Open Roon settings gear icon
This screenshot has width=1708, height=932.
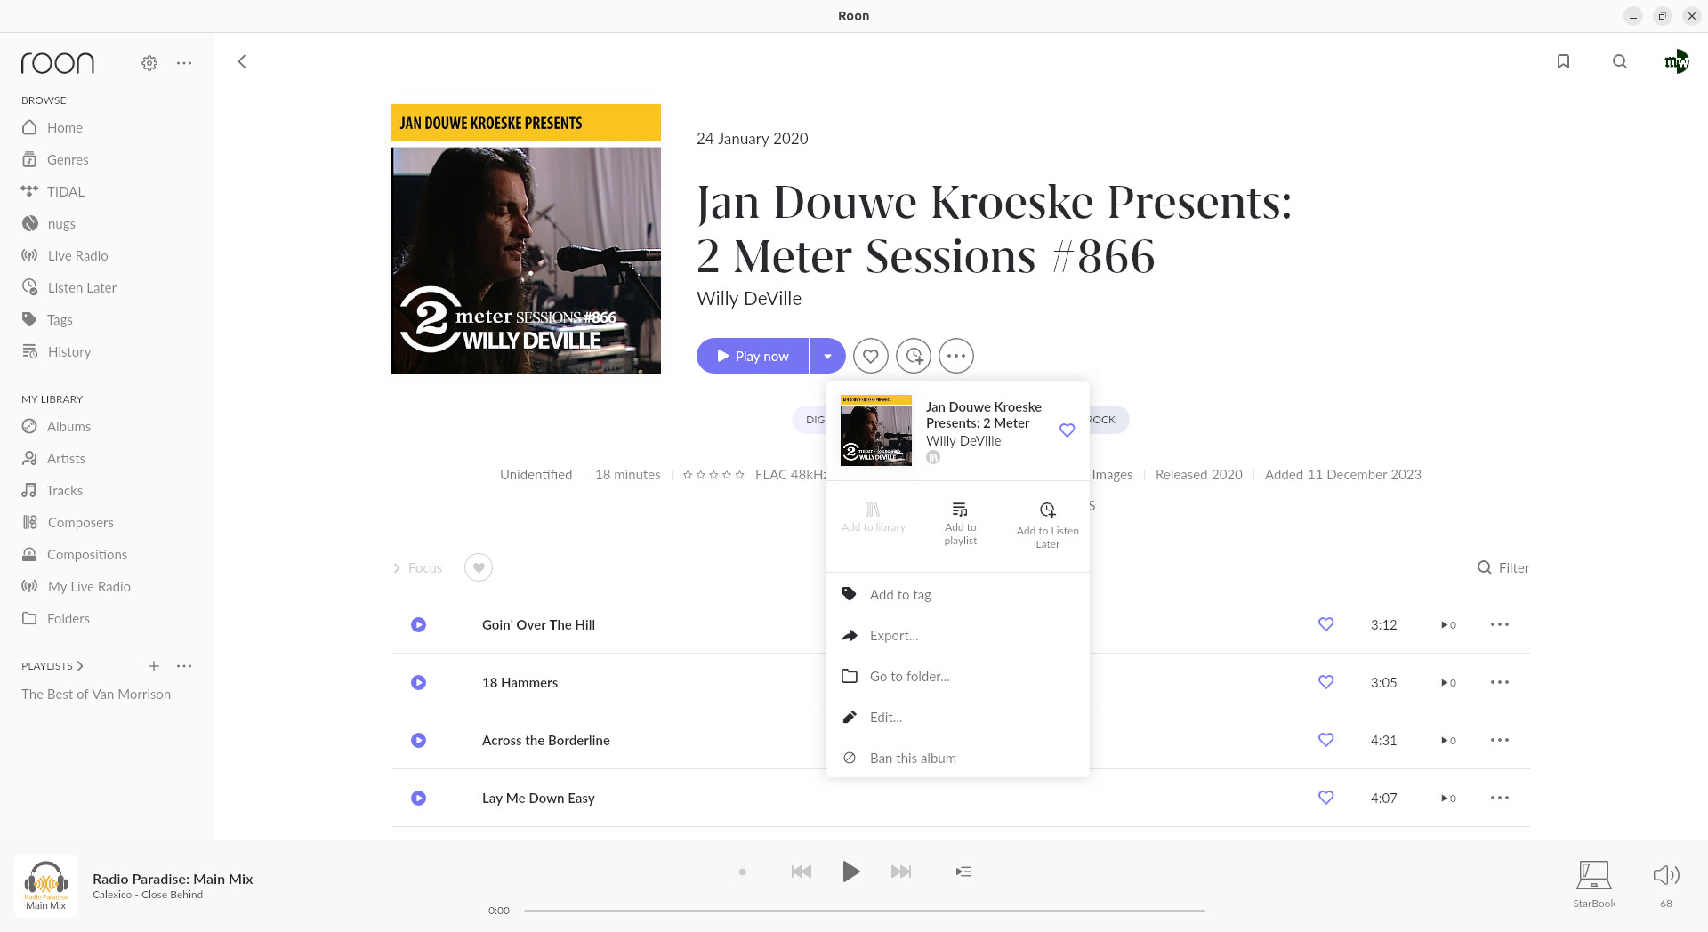149,63
